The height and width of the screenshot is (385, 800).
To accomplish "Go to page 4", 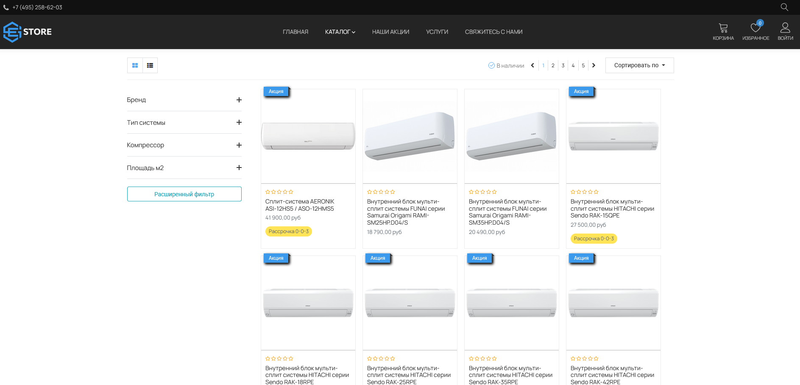I will click(x=573, y=66).
